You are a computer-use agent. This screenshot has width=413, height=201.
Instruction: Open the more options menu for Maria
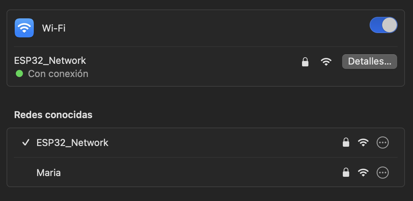pyautogui.click(x=383, y=172)
